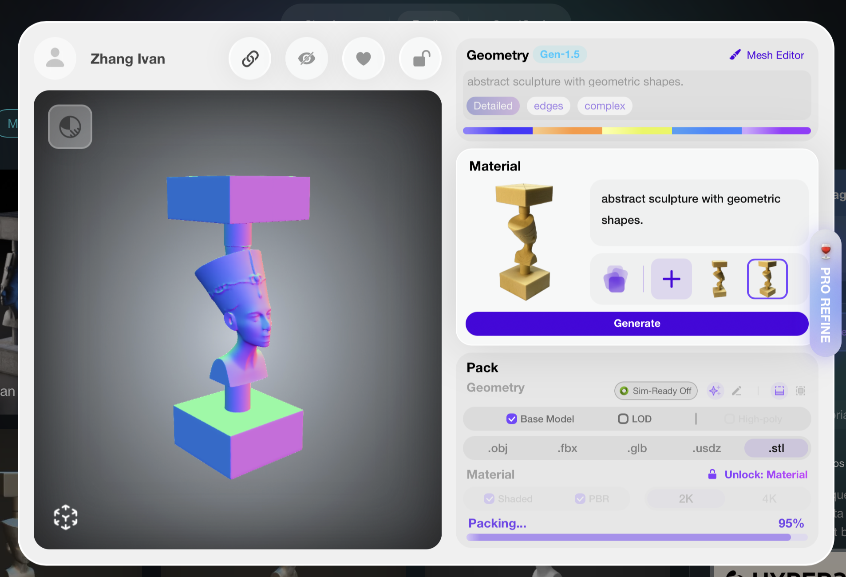Click the 95% packing percentage text
Viewport: 846px width, 577px height.
click(791, 523)
